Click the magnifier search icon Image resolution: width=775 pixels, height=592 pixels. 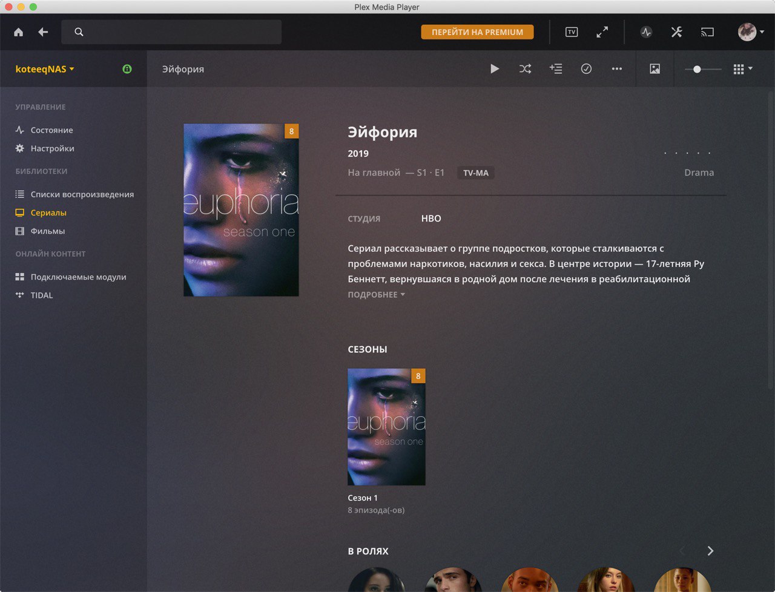coord(79,32)
